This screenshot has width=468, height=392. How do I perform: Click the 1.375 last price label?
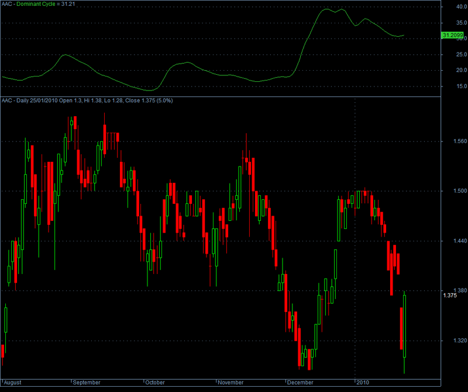pyautogui.click(x=450, y=296)
